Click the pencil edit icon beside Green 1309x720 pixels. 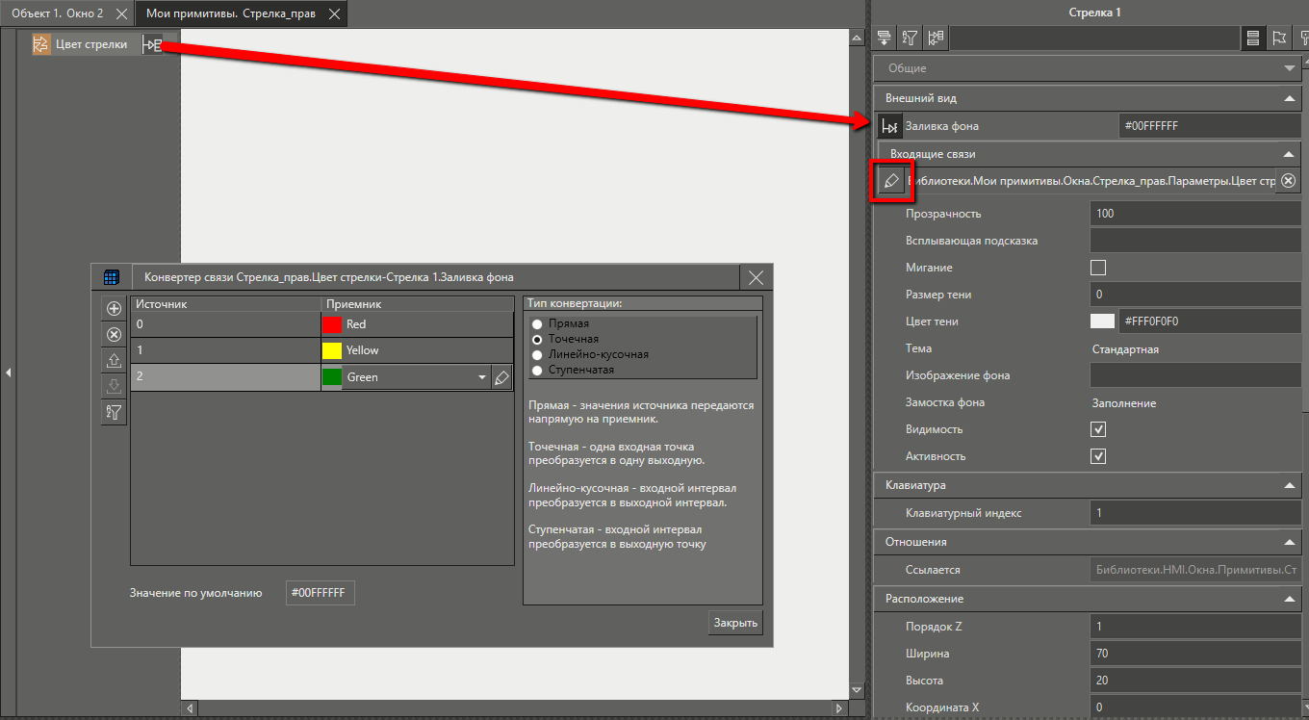pyautogui.click(x=501, y=378)
